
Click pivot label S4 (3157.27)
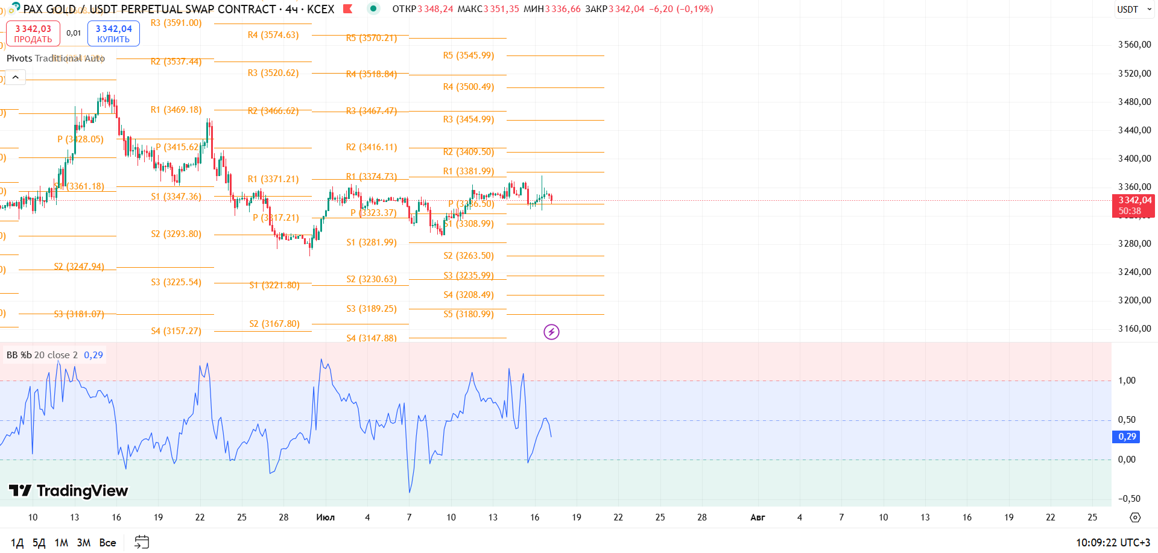[176, 331]
